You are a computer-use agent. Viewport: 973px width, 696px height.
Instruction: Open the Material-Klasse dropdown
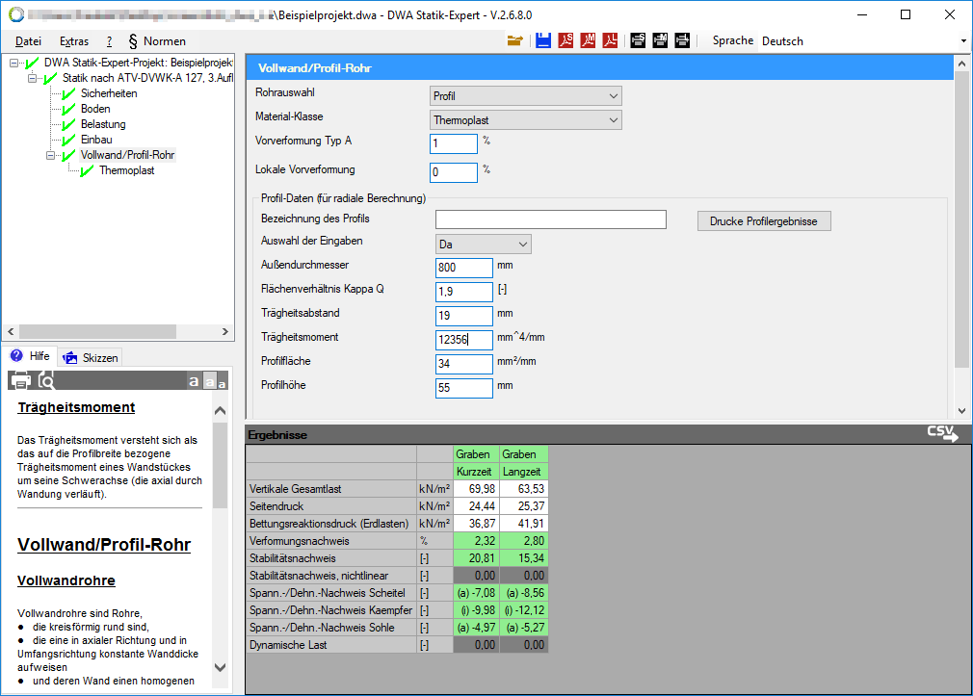pyautogui.click(x=525, y=120)
